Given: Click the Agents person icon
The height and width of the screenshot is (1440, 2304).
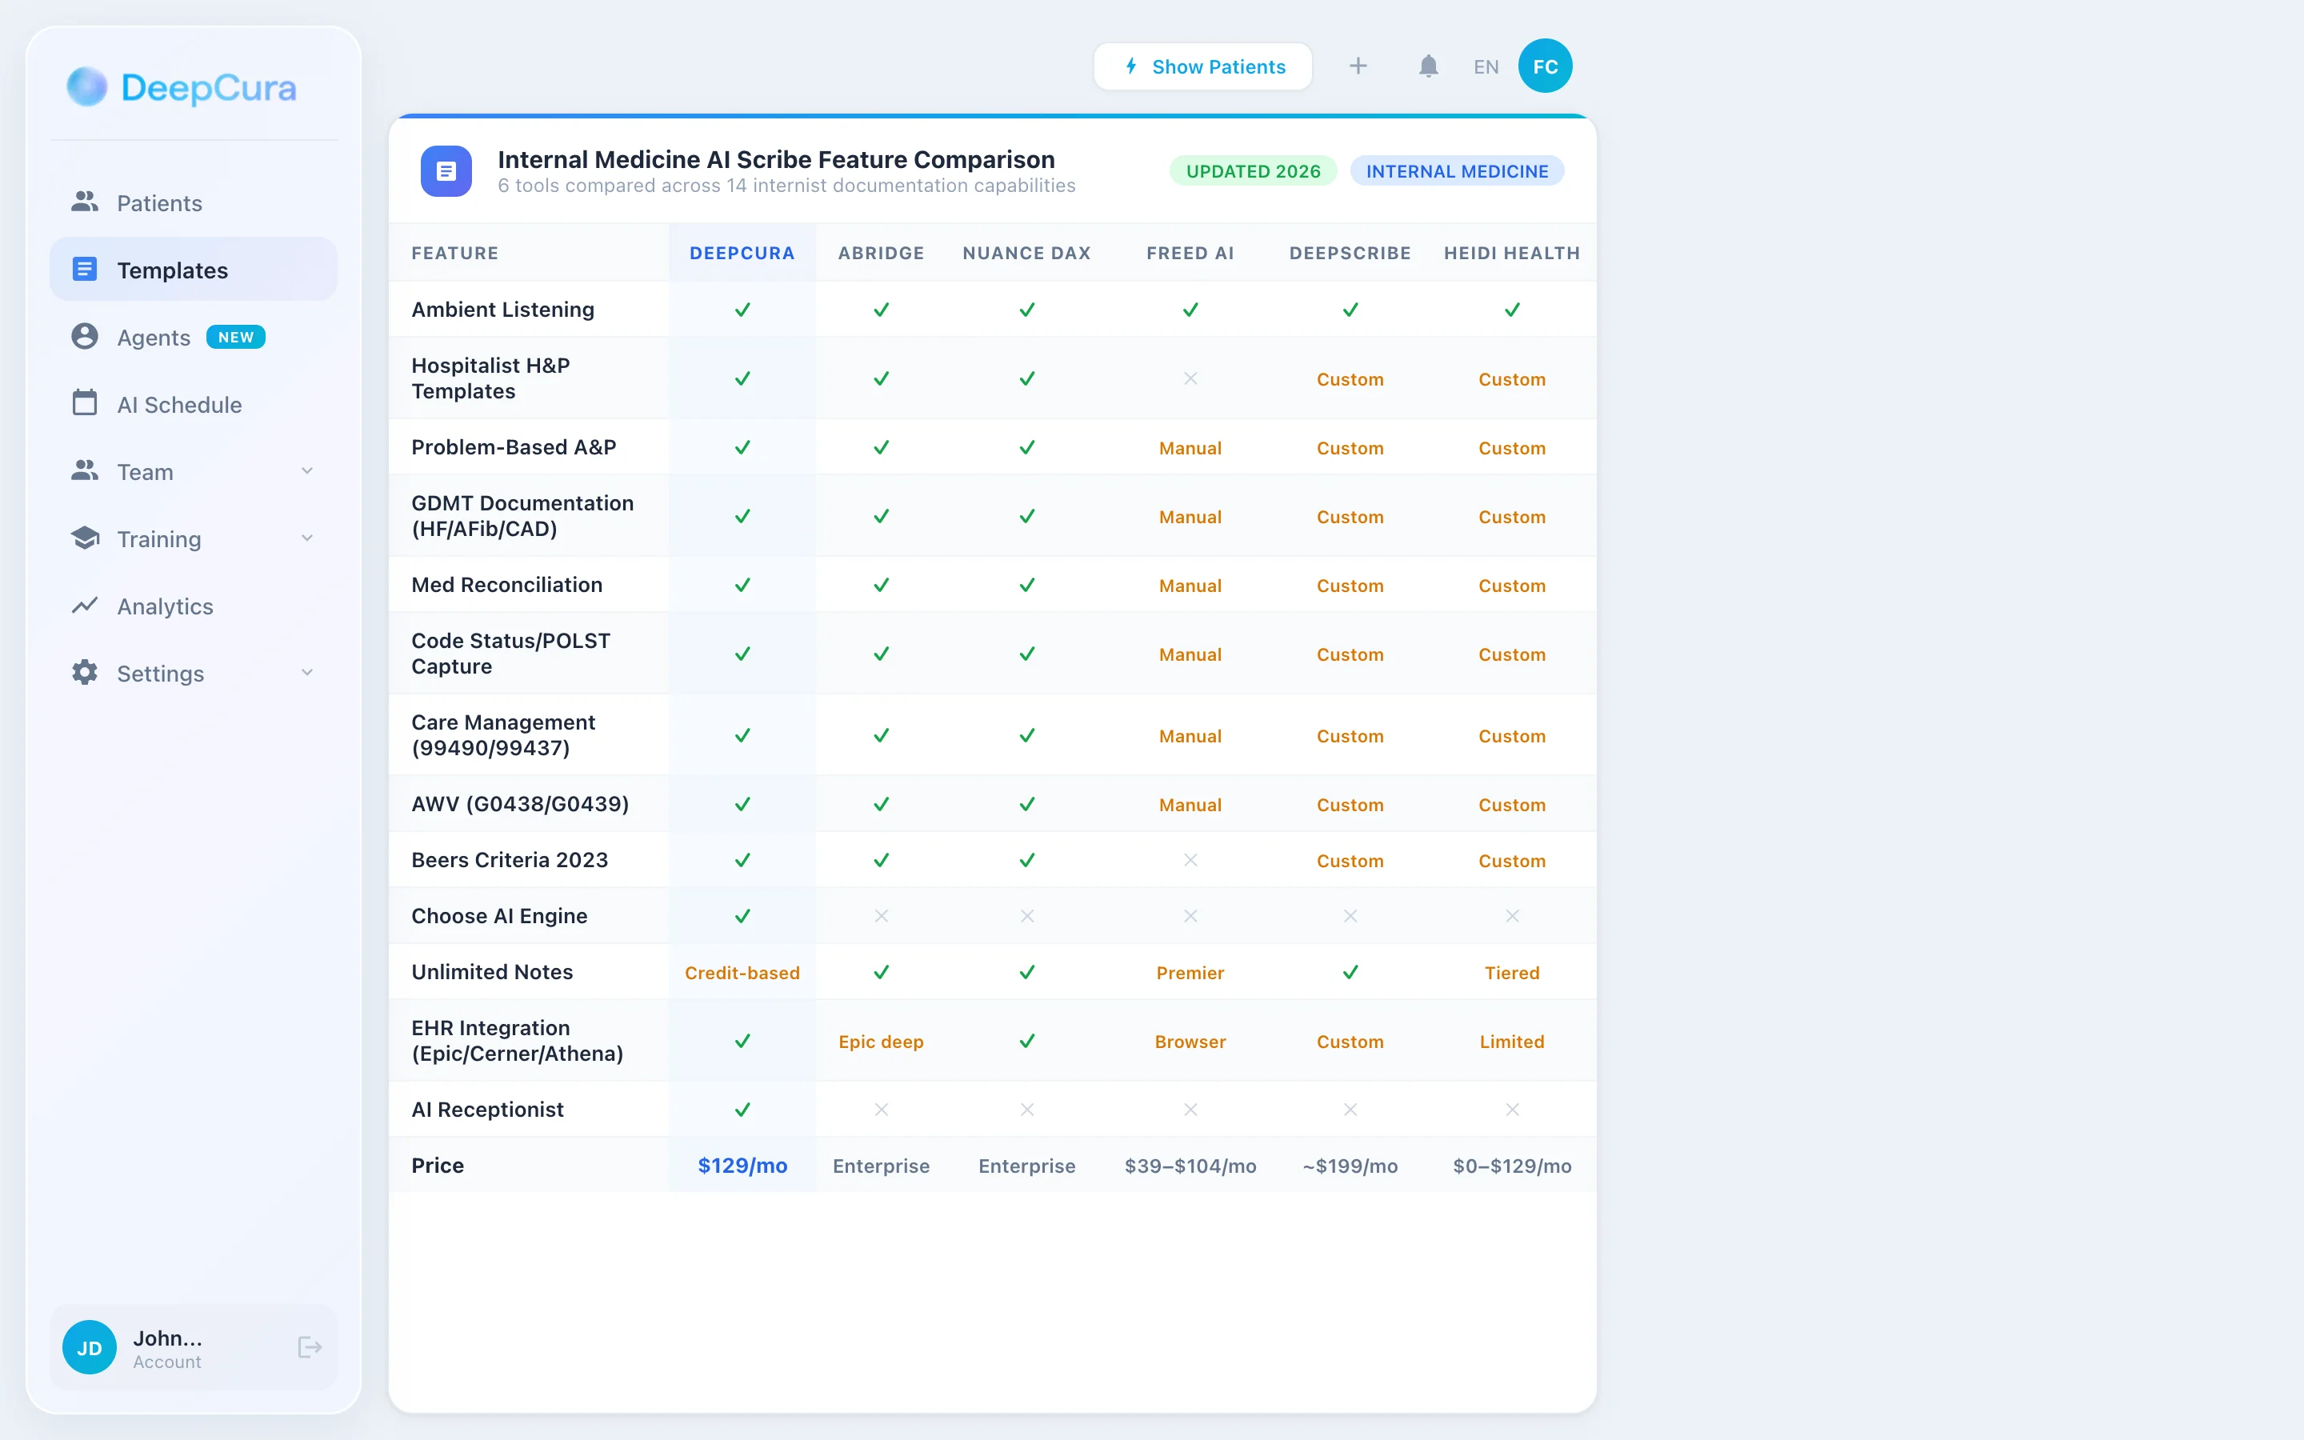Looking at the screenshot, I should 85,337.
